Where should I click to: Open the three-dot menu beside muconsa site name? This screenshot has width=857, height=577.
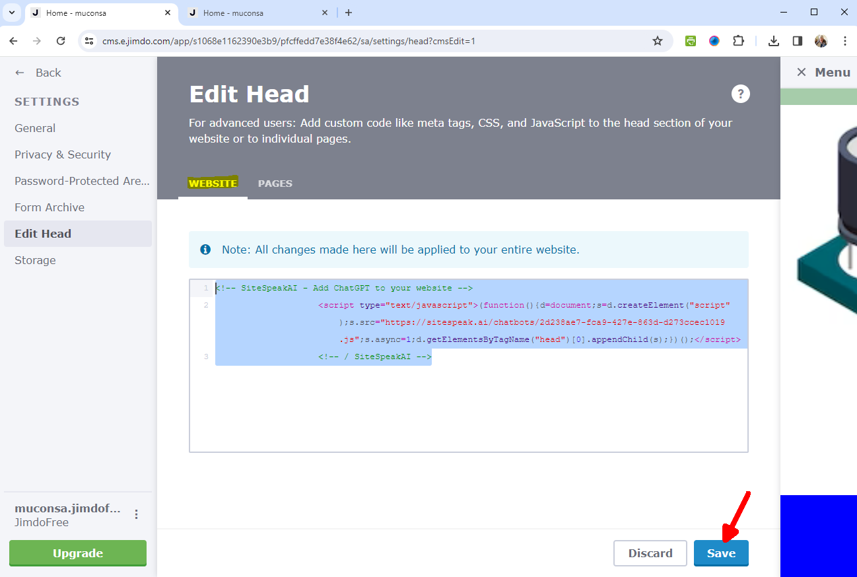tap(137, 514)
